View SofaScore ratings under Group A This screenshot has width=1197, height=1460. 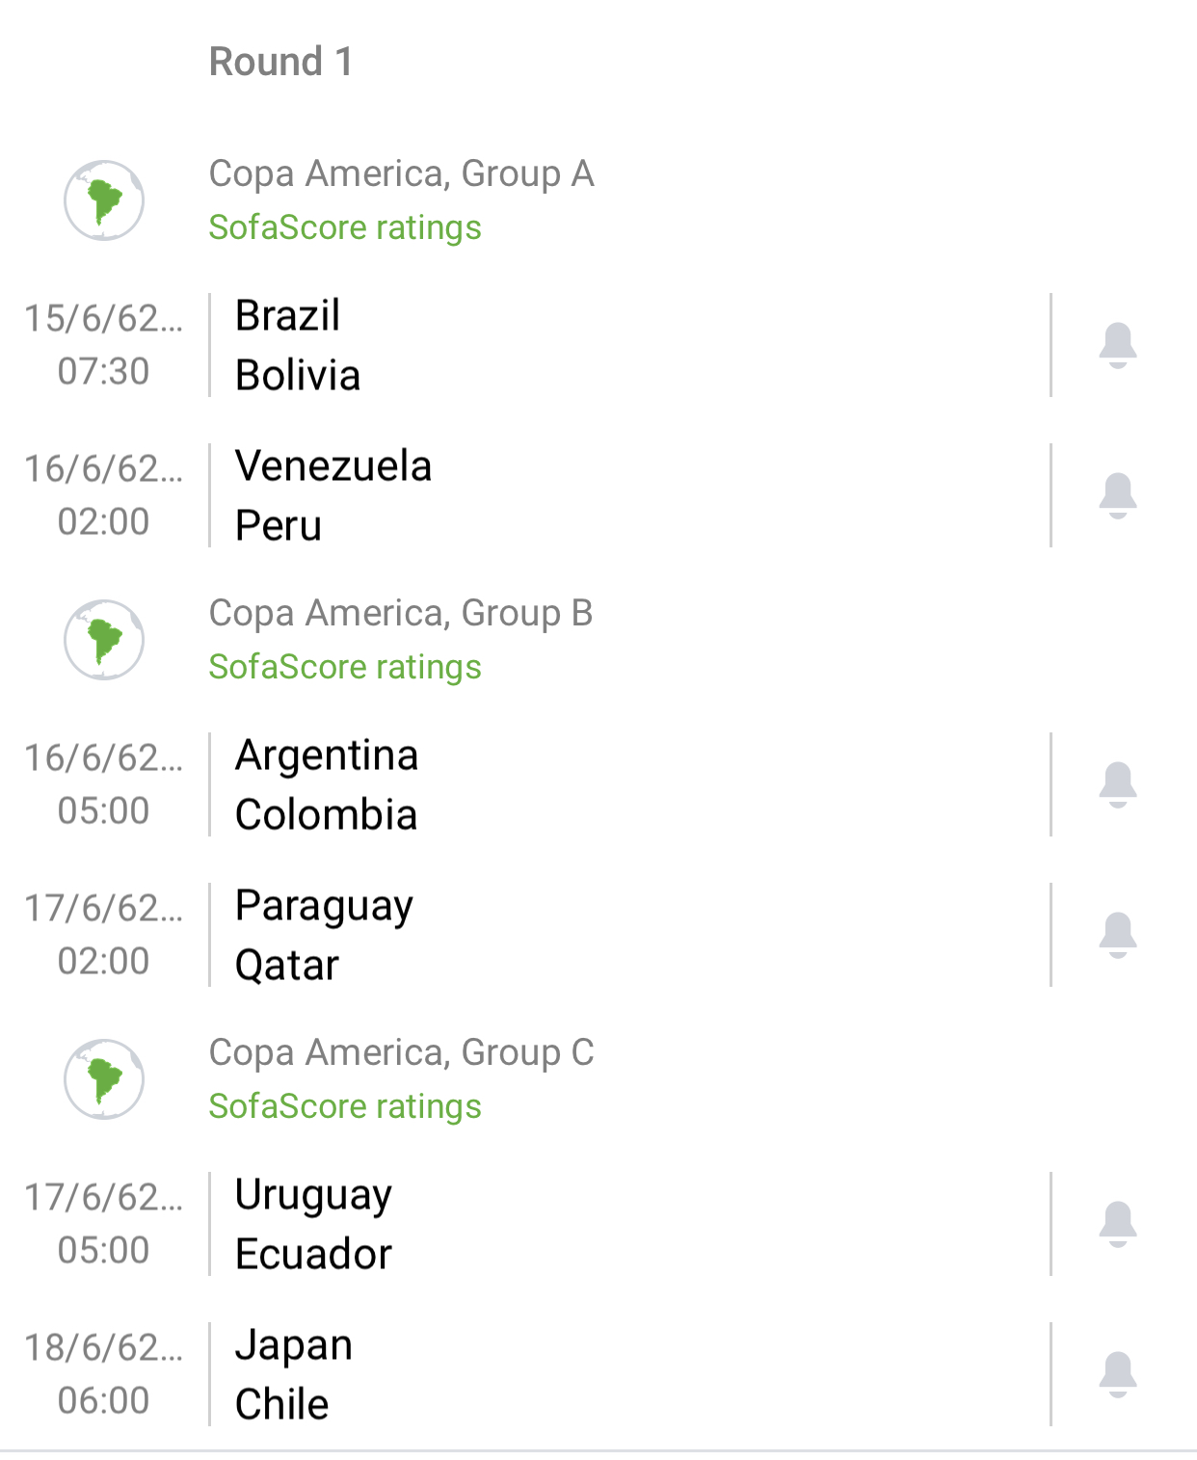pyautogui.click(x=345, y=227)
